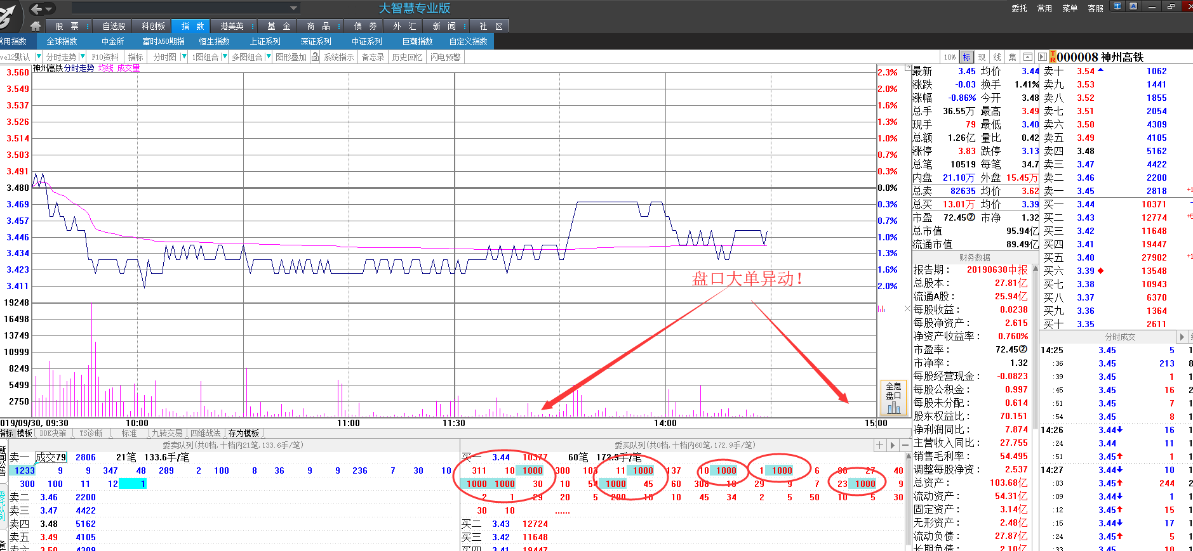Open the dropdown beside the back arrow

pos(49,9)
